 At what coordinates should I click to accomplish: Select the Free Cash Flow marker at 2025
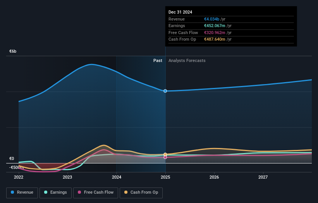(x=165, y=157)
